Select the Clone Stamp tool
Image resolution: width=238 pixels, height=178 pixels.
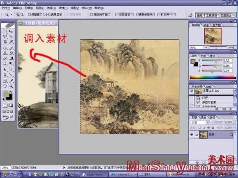point(5,53)
